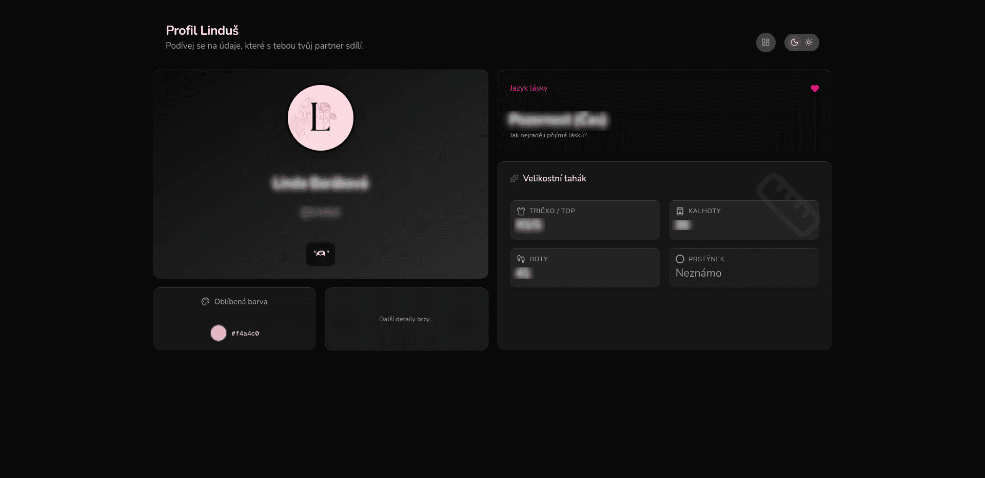Viewport: 985px width, 478px height.
Task: Open the dashboard grid icon button
Action: (765, 43)
